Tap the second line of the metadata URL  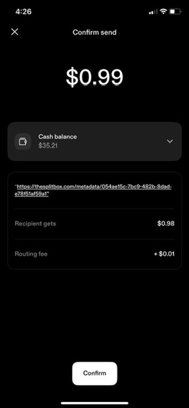click(31, 195)
